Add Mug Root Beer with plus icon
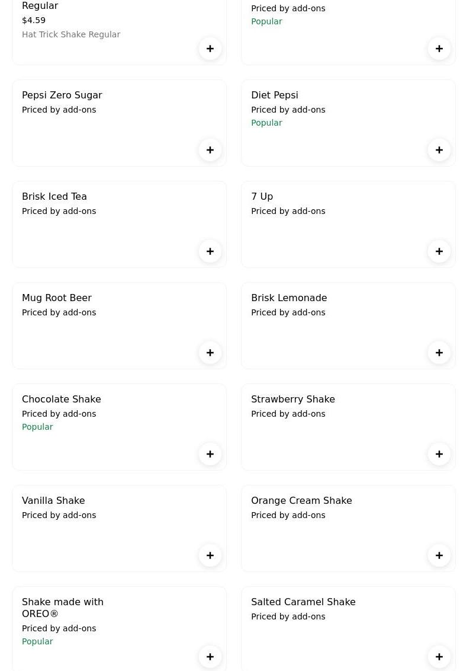Viewport: 476px width, 671px height. tap(210, 353)
